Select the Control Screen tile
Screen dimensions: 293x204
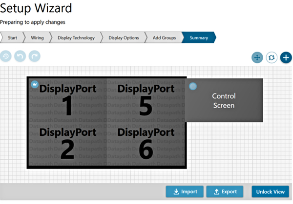[224, 100]
